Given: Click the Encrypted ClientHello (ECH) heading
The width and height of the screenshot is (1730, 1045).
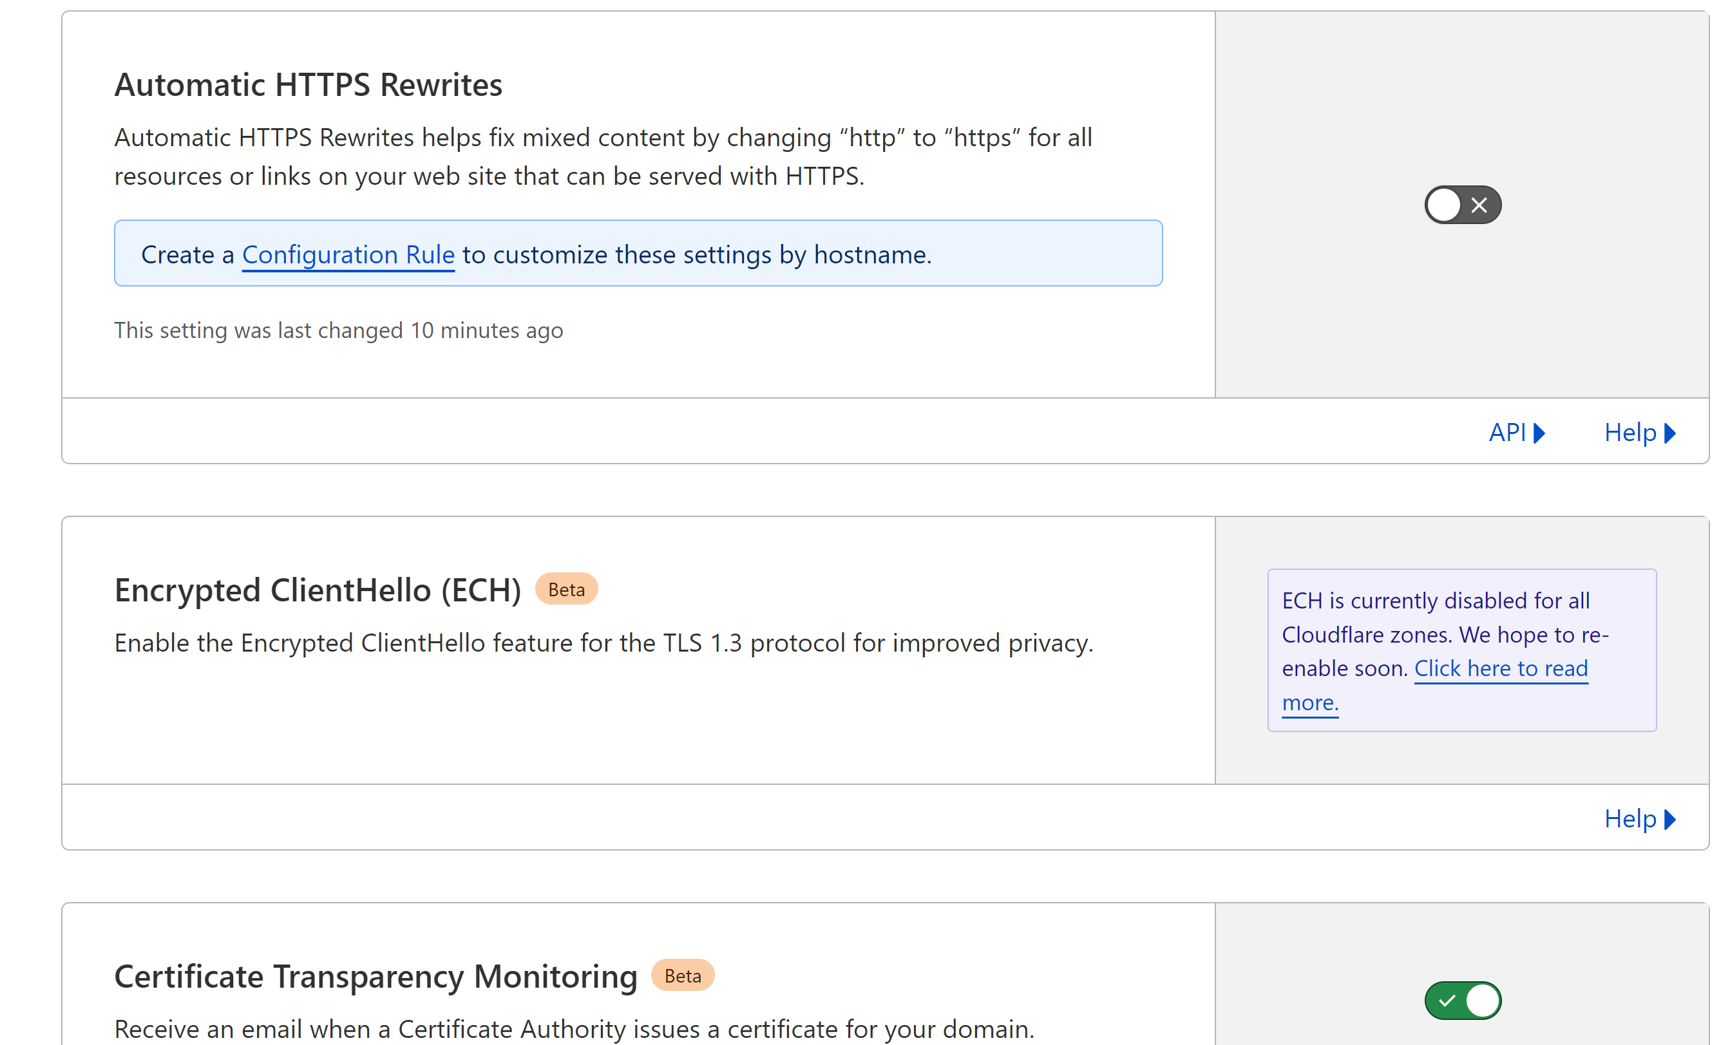Looking at the screenshot, I should click(318, 590).
